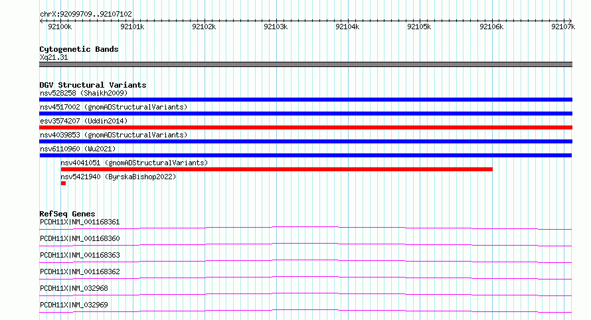Open transcript PCDH11X|NM_032968 label

click(74, 288)
